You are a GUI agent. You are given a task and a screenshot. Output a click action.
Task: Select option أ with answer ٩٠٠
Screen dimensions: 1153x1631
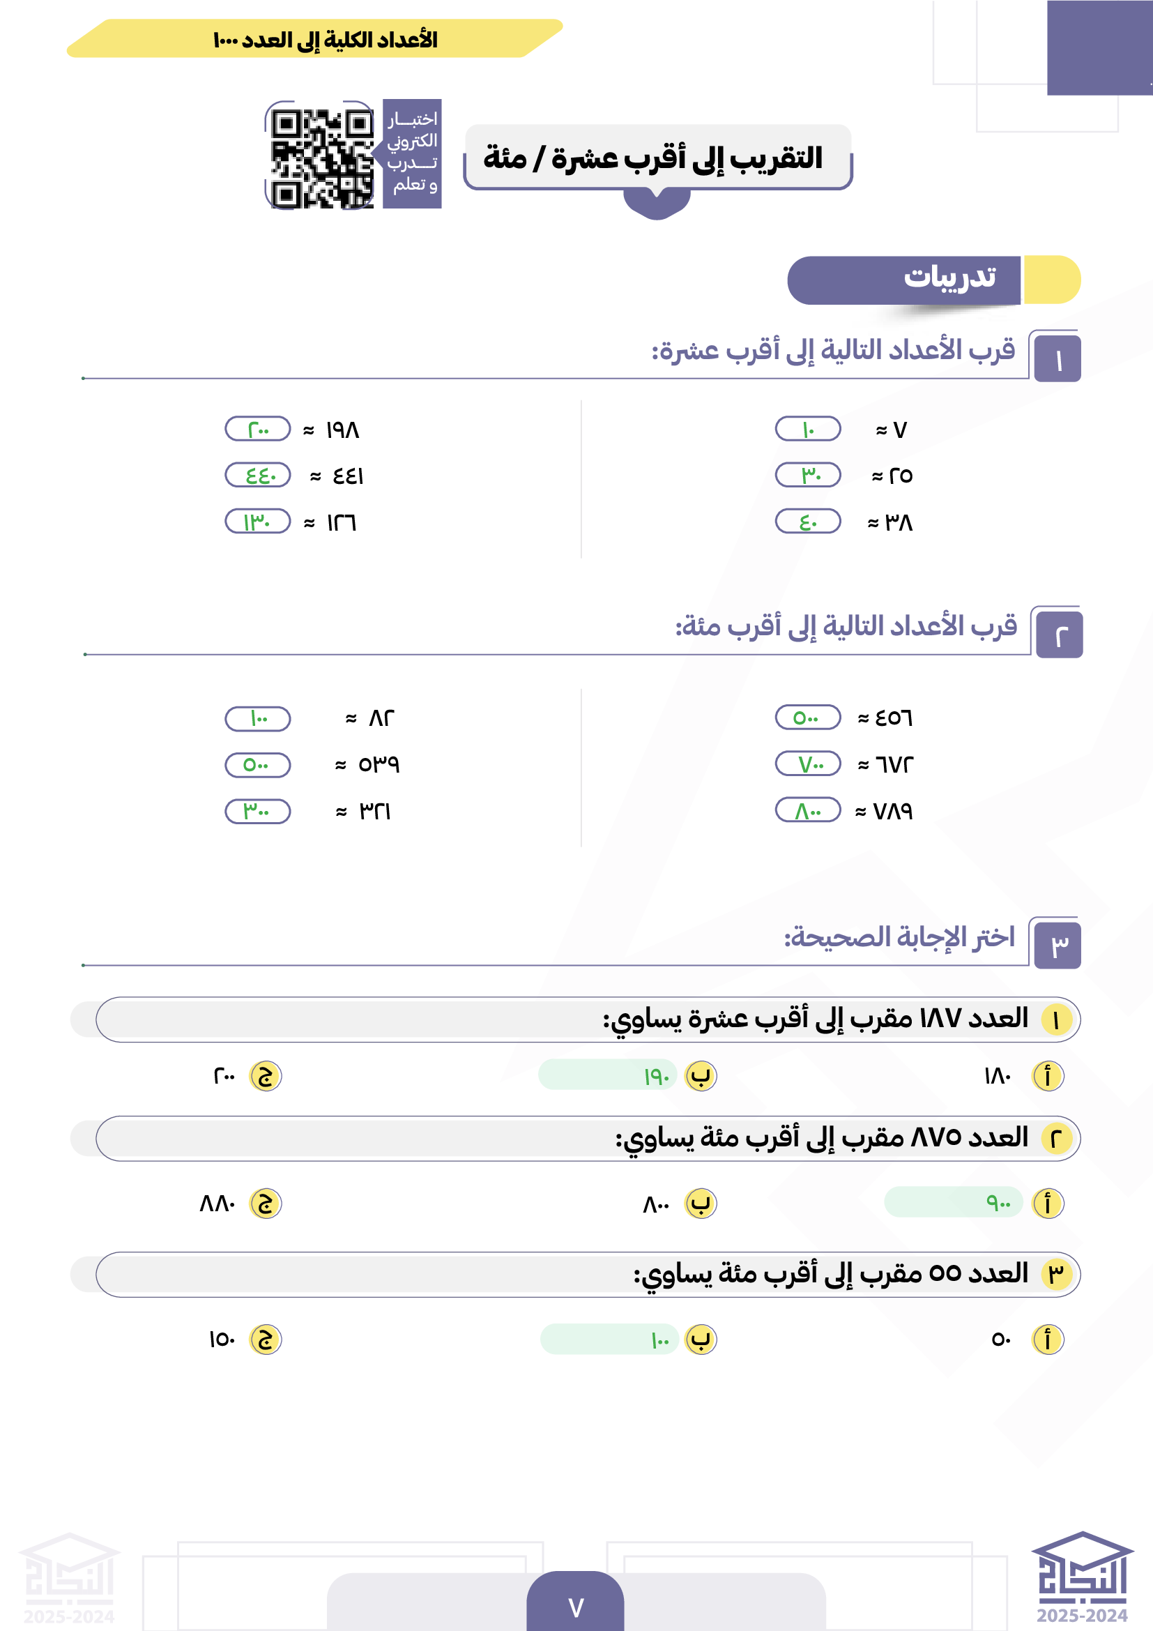pyautogui.click(x=1047, y=1204)
